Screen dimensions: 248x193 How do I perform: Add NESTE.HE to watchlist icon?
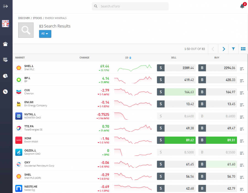point(242,189)
